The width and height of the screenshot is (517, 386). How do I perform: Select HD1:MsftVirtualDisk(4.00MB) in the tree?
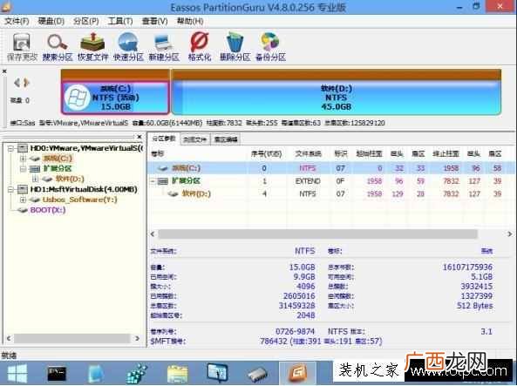pyautogui.click(x=84, y=190)
